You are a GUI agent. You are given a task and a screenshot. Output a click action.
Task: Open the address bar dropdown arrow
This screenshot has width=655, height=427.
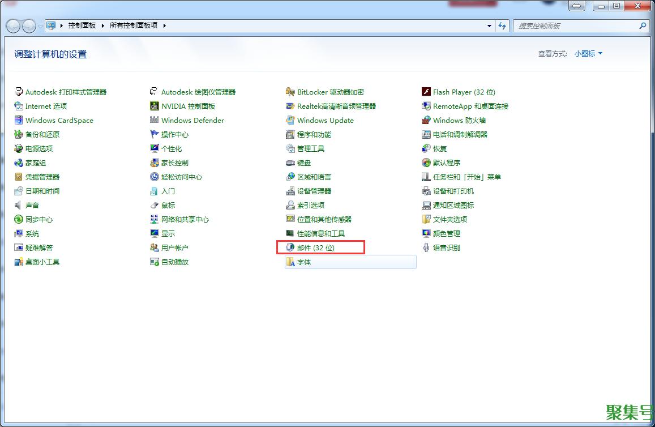pos(489,25)
